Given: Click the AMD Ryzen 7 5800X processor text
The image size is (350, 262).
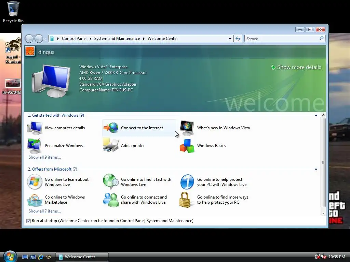Looking at the screenshot, I should [113, 73].
